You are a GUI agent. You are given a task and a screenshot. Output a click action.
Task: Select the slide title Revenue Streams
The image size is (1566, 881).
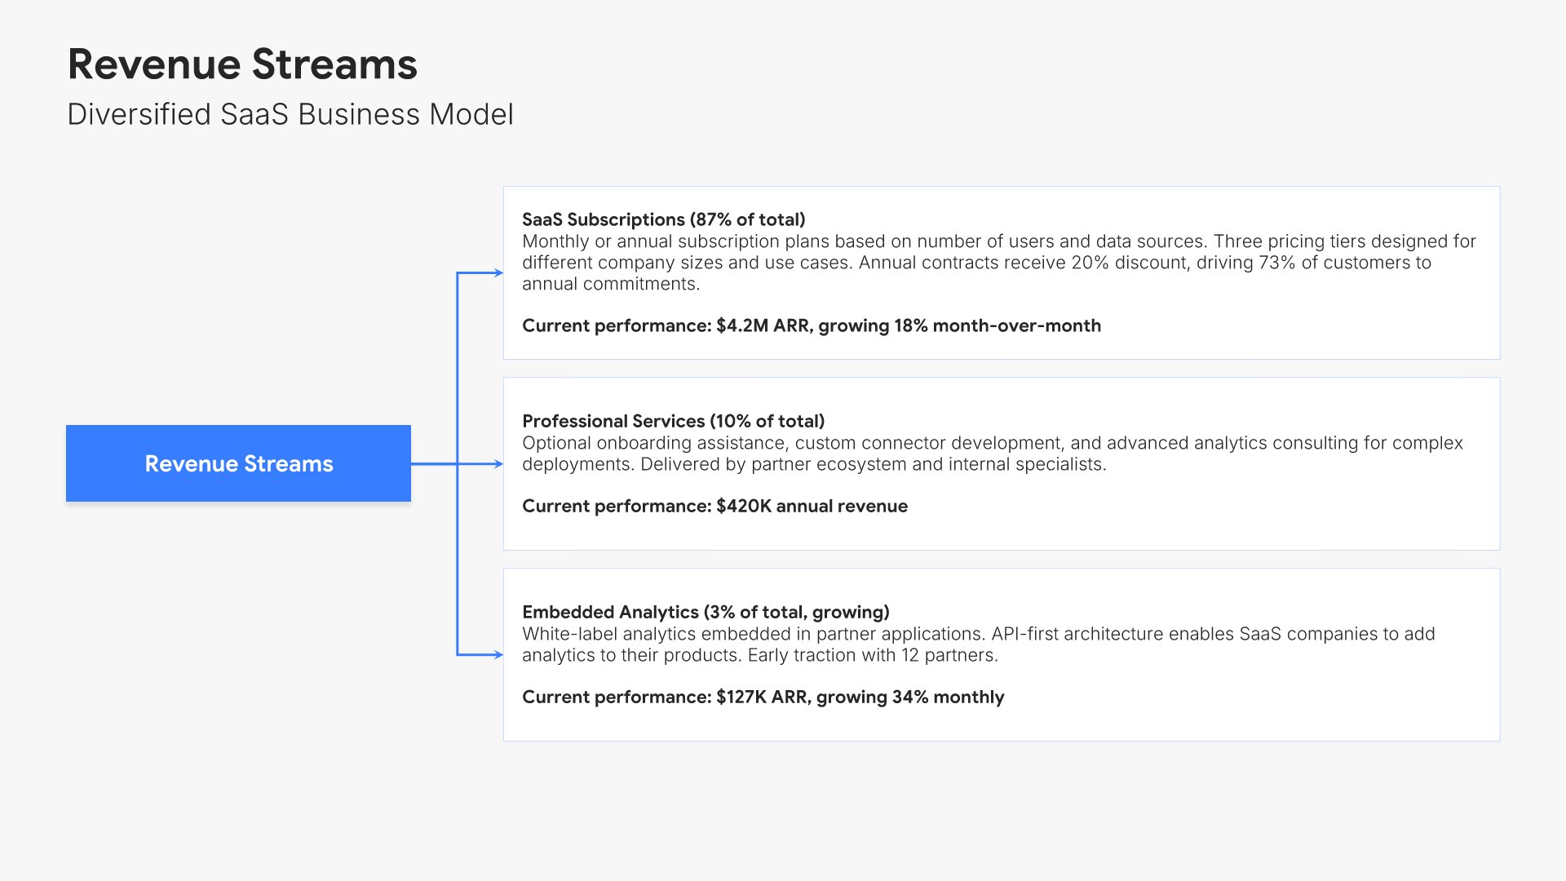(x=242, y=64)
